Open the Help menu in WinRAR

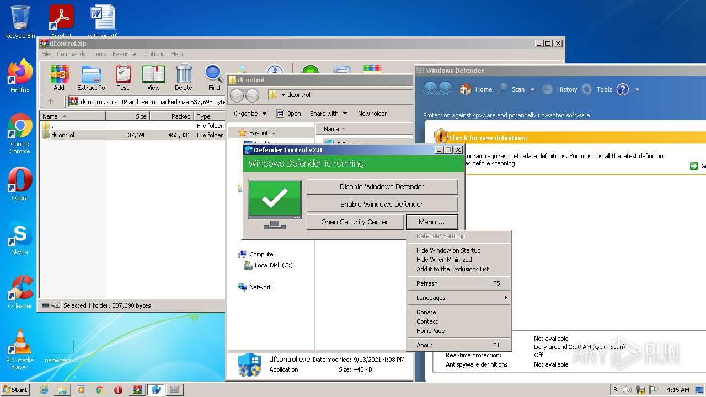click(x=176, y=54)
